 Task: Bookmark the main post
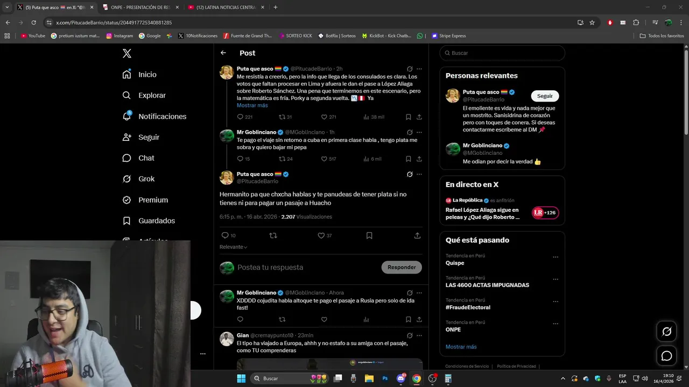[x=369, y=235]
